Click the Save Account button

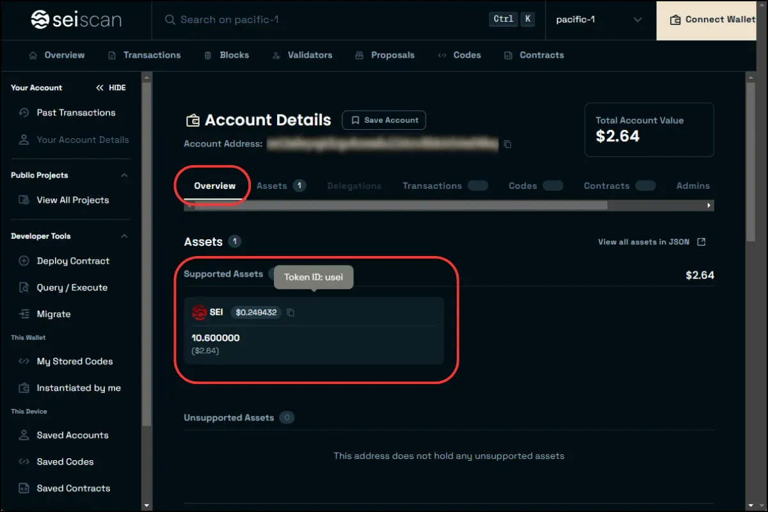(384, 120)
